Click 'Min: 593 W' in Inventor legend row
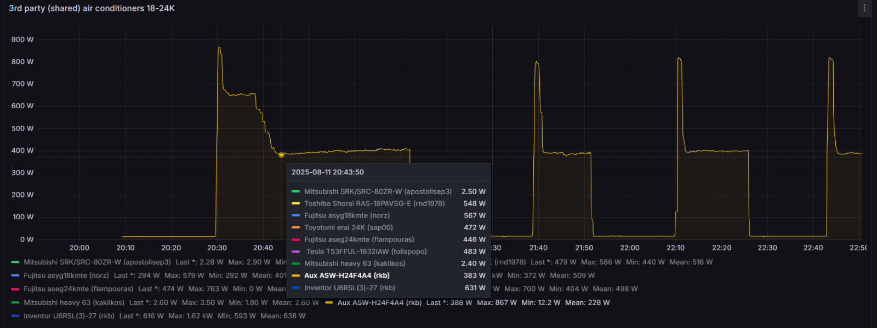 coord(237,316)
